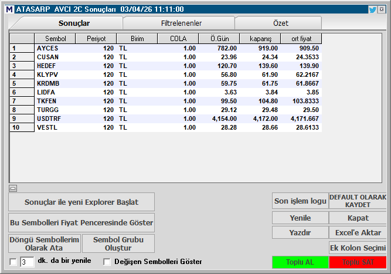Click Sembol Grubu Oluştur button
The height and width of the screenshot is (274, 391).
click(x=118, y=243)
